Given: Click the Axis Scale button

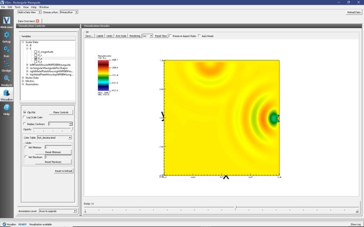Looking at the screenshot, I should [x=121, y=36].
